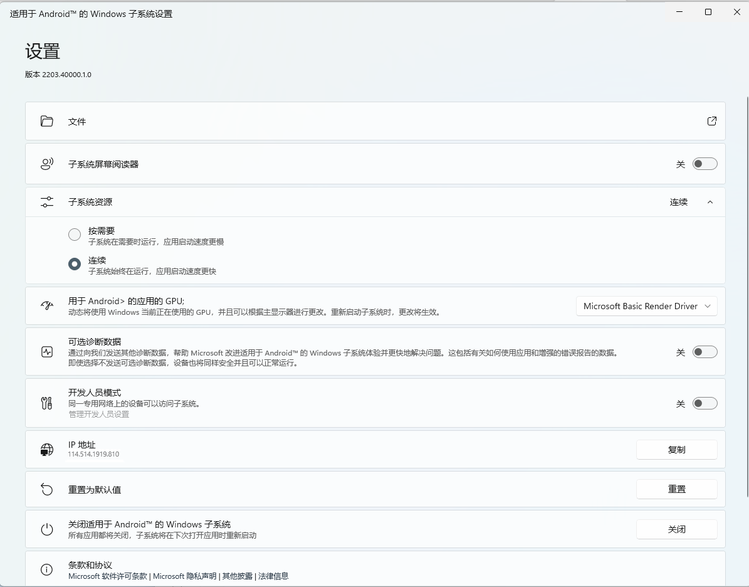Click the 文件 row label
The height and width of the screenshot is (587, 749).
[x=77, y=122]
